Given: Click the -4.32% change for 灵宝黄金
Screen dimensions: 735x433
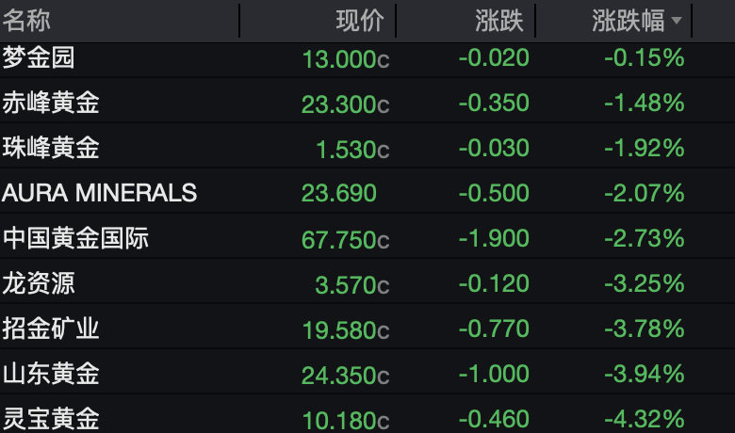Looking at the screenshot, I should [644, 417].
